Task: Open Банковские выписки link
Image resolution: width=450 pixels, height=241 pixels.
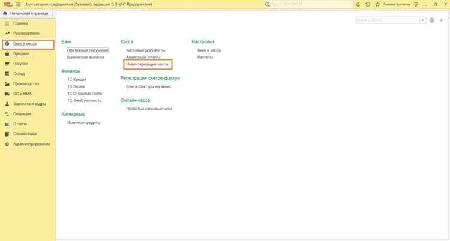Action: click(86, 57)
